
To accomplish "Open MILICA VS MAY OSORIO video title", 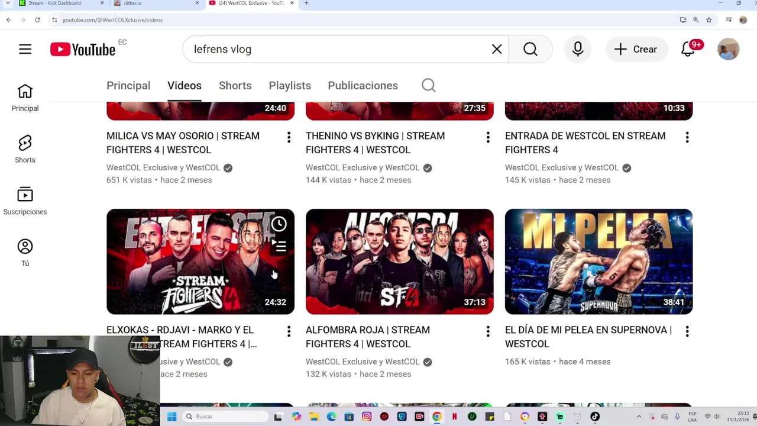I will (x=183, y=143).
